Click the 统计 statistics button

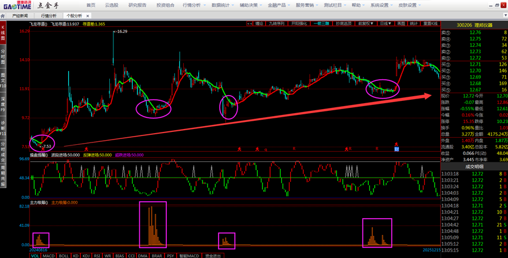[413, 23]
